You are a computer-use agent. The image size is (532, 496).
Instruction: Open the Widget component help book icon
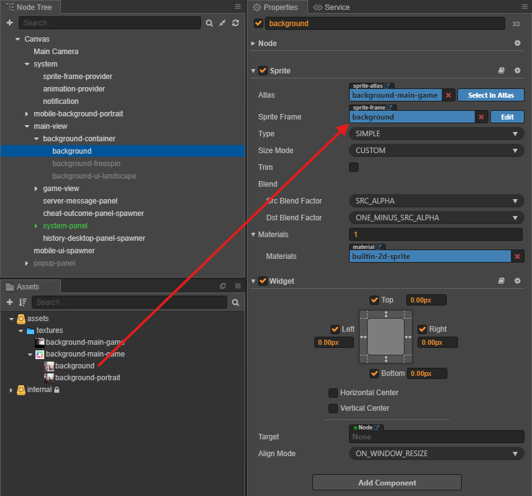pyautogui.click(x=501, y=281)
